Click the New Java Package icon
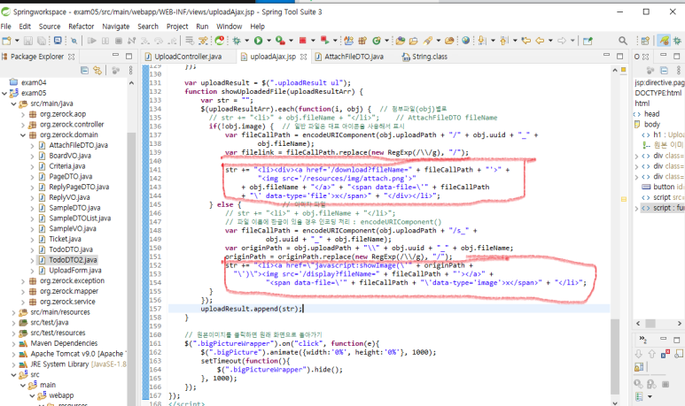 [x=362, y=41]
